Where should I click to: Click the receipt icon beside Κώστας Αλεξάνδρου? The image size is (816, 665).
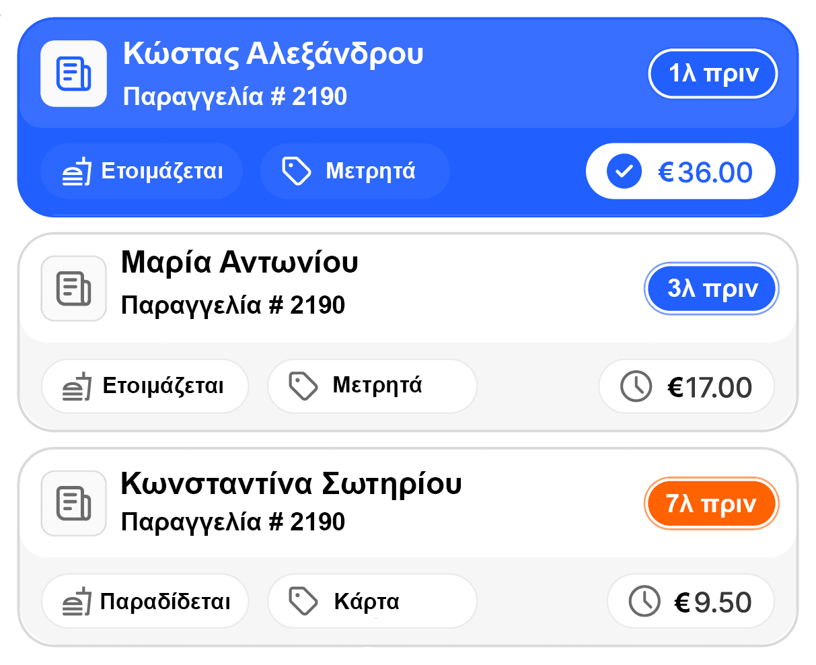point(74,74)
